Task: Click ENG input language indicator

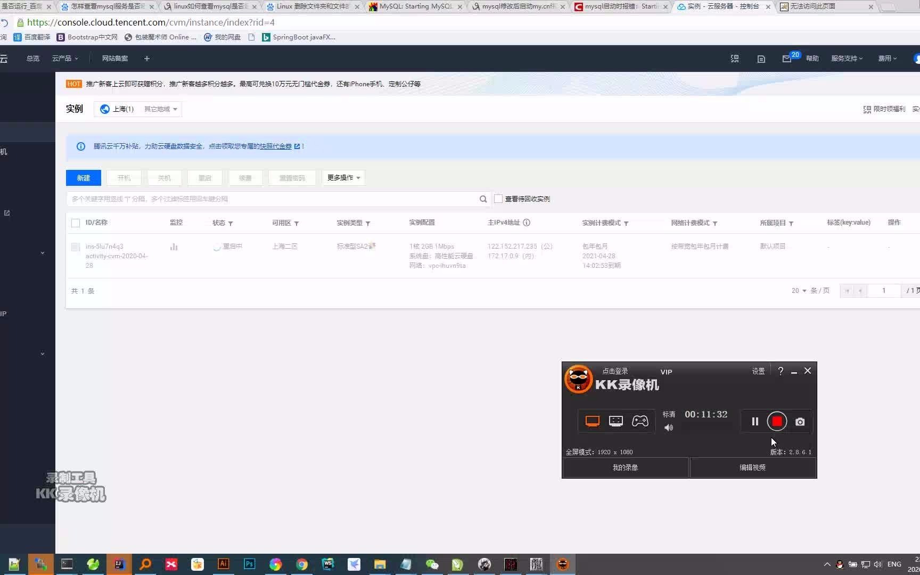Action: point(894,564)
